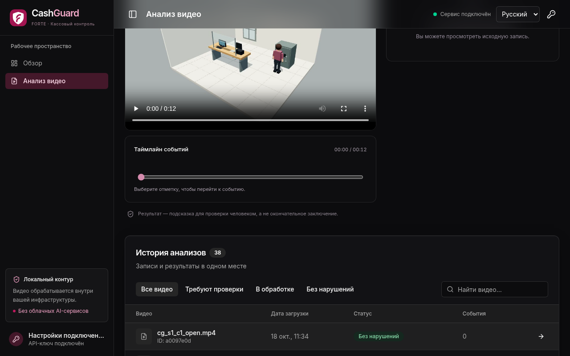
Task: Click Без облачных AI-сервисов text
Action: point(53,311)
